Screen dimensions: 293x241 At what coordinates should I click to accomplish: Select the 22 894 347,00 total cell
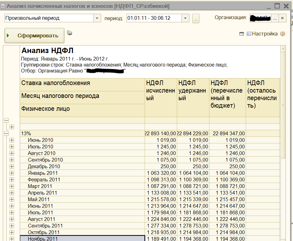(227, 133)
